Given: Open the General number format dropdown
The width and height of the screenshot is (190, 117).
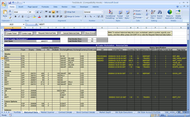Looking at the screenshot, I should coord(102,12).
